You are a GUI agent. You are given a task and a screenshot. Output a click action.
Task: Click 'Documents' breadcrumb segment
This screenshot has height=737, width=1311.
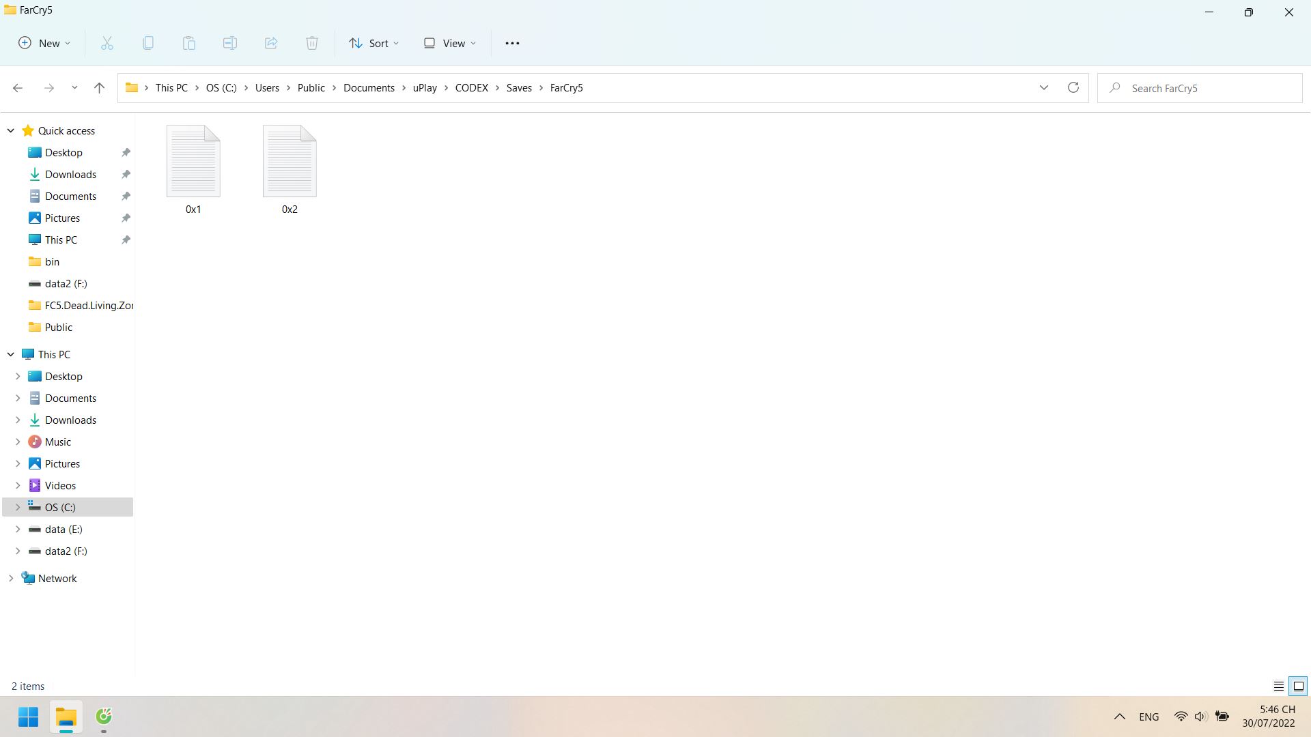click(369, 88)
